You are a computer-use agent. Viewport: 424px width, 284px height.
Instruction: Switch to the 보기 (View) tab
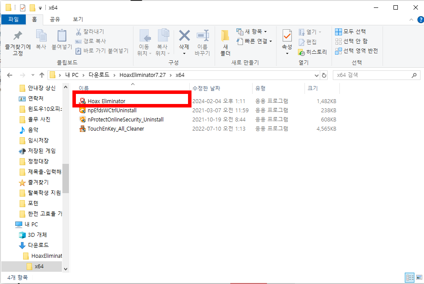[x=78, y=19]
